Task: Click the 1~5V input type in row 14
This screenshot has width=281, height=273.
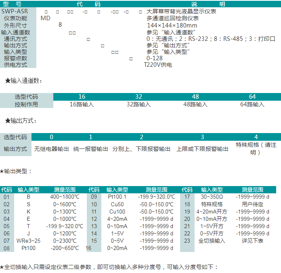Action: [x=117, y=233]
